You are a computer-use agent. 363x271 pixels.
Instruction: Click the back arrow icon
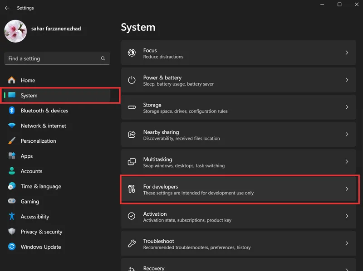point(7,8)
